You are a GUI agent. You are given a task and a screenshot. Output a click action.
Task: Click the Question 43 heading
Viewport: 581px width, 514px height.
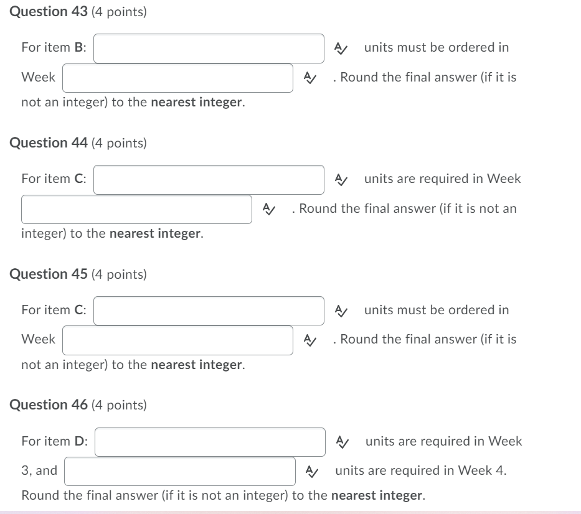[x=49, y=11]
